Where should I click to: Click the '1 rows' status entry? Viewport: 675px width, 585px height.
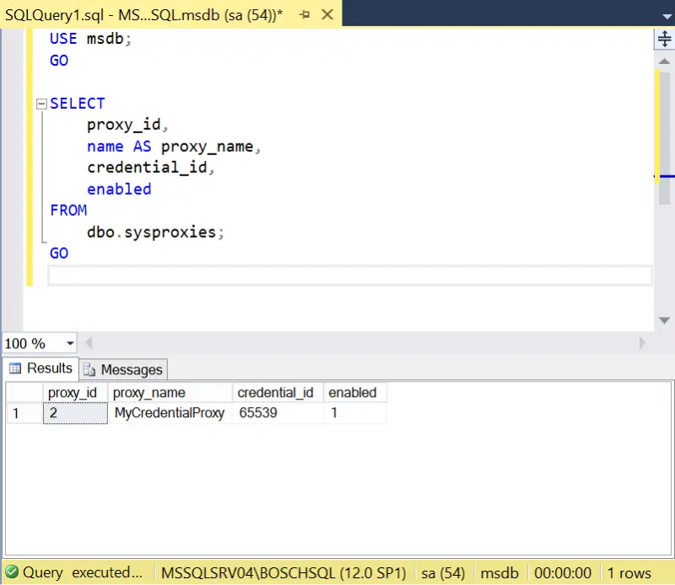click(629, 573)
